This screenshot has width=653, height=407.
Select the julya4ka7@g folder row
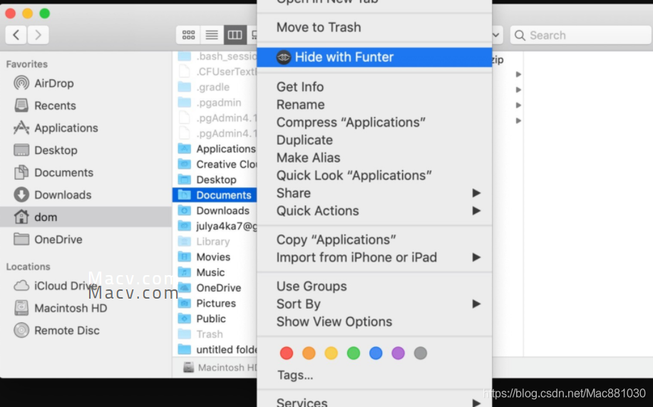(215, 226)
